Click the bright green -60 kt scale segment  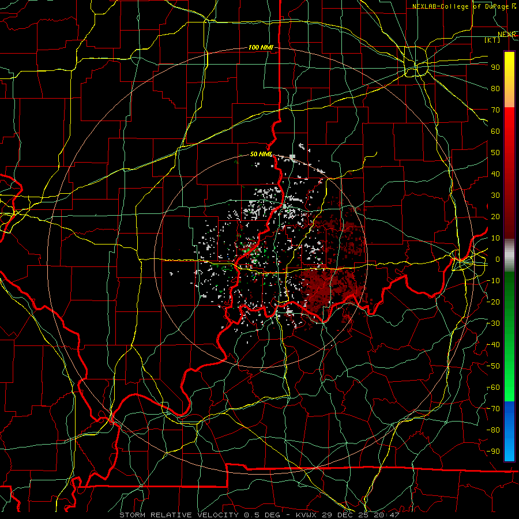[x=509, y=387]
